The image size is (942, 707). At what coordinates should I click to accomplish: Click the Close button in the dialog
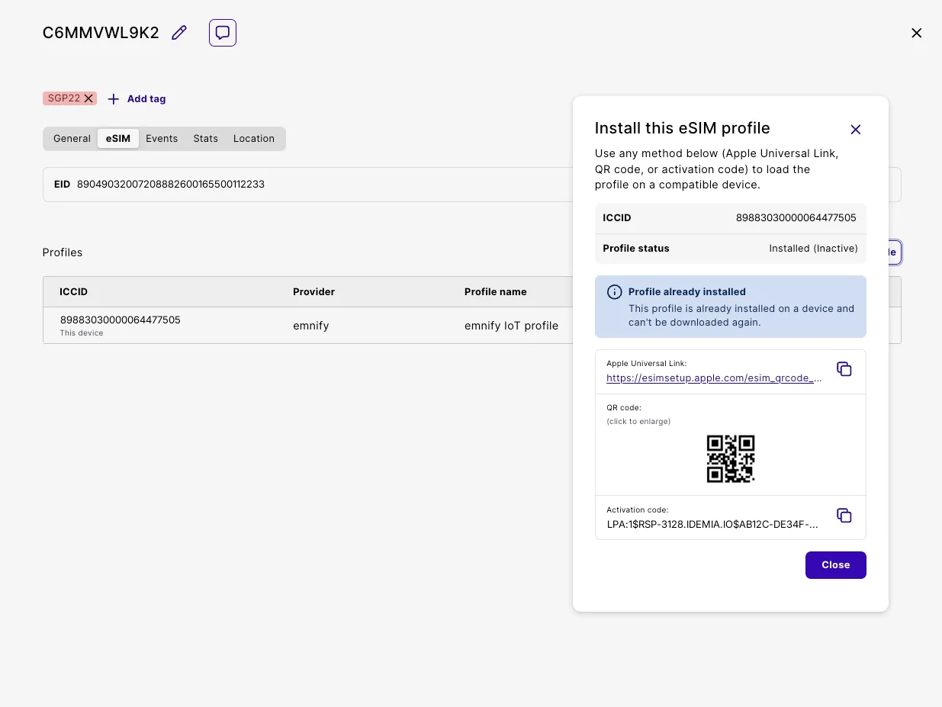tap(836, 565)
